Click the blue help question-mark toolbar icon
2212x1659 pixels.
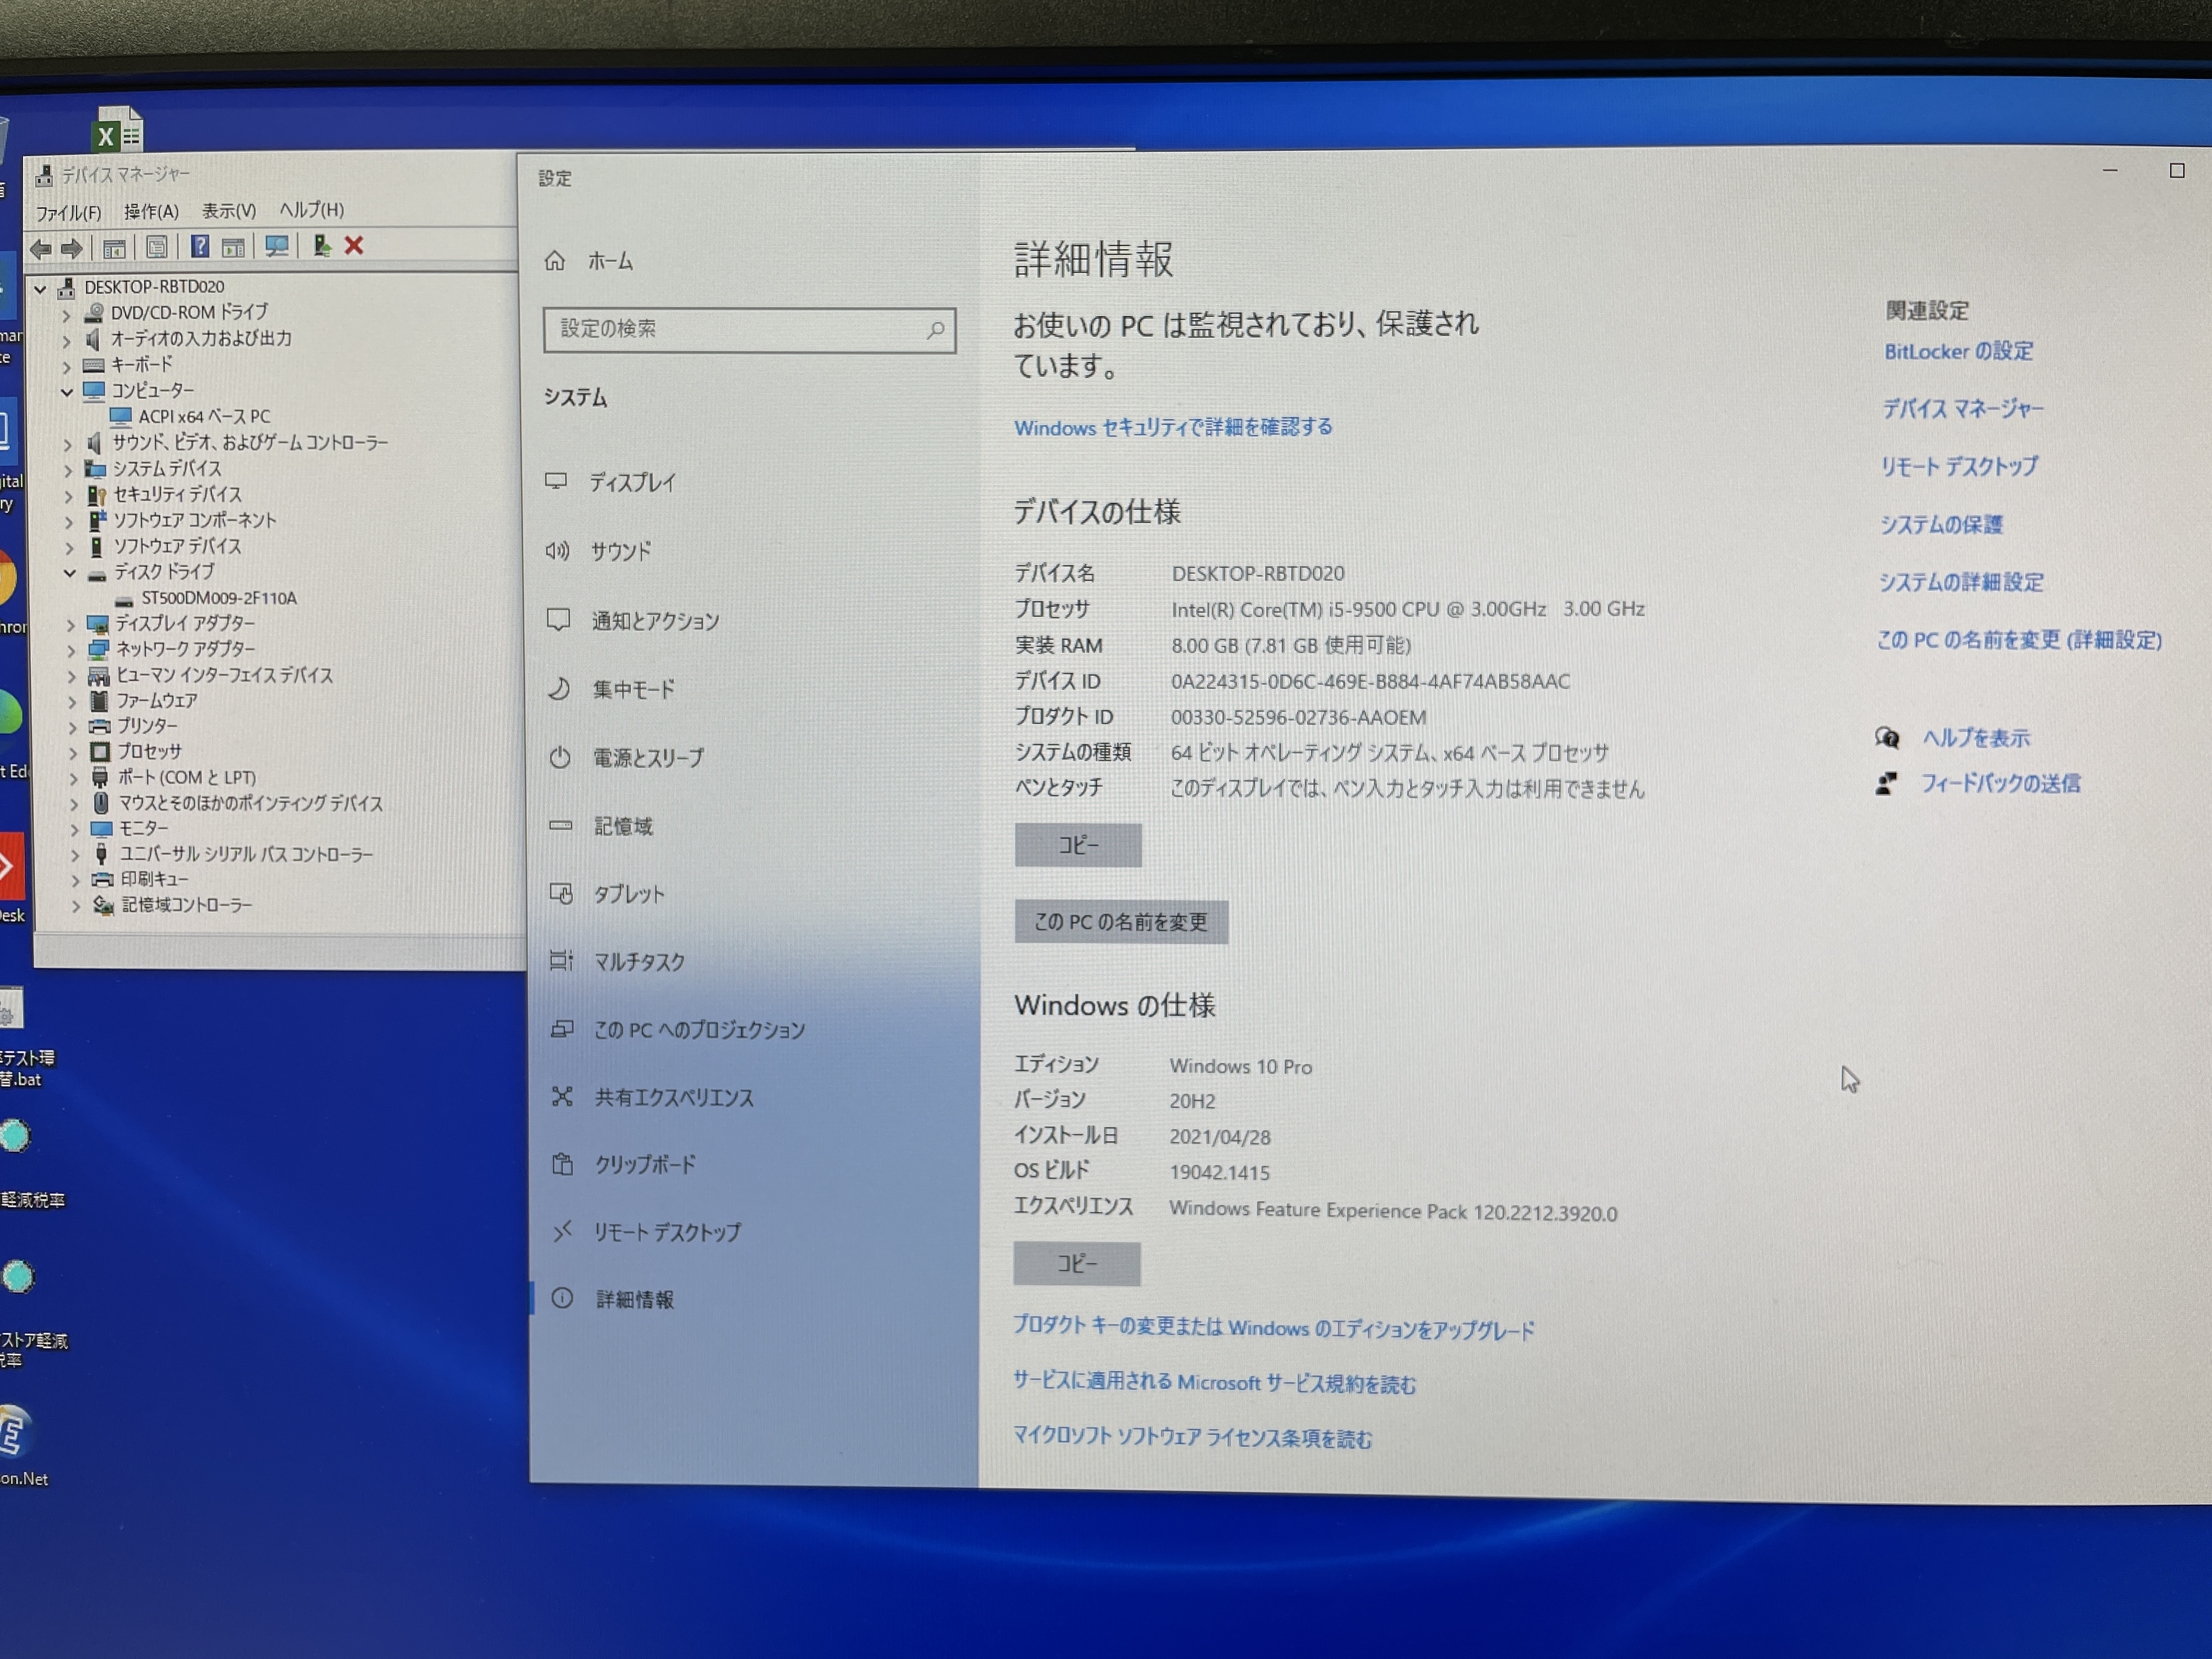(x=200, y=247)
